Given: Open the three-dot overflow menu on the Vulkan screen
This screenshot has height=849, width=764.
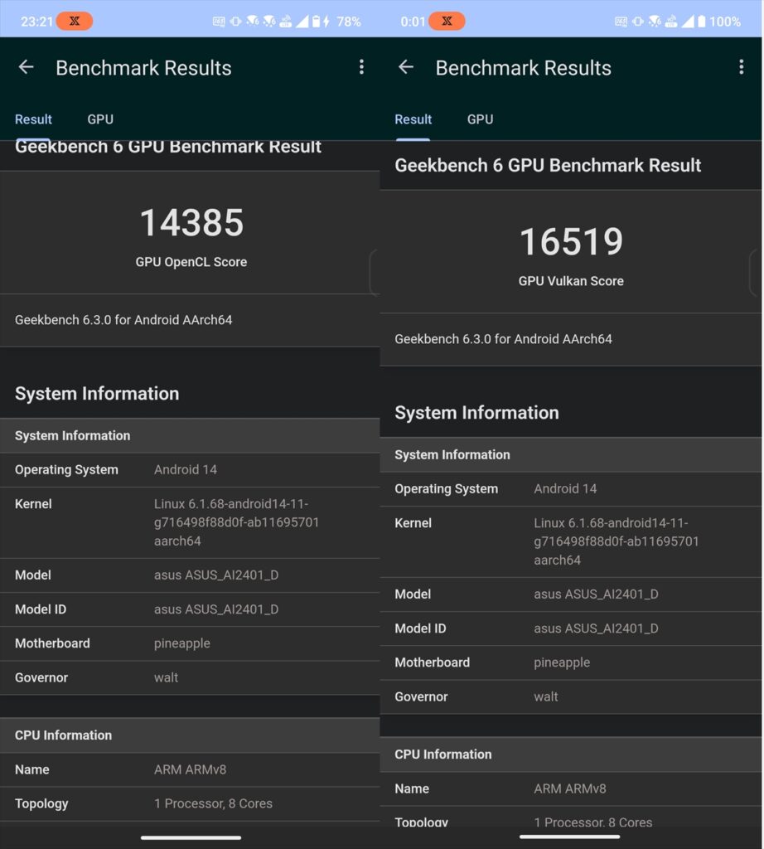Looking at the screenshot, I should (741, 68).
